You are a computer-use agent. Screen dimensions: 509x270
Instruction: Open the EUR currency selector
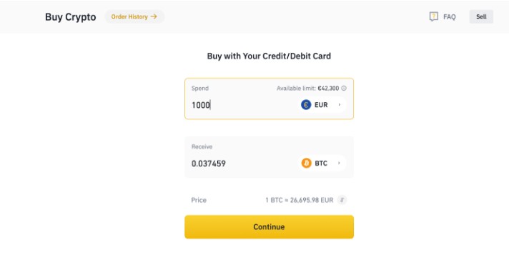pos(322,105)
